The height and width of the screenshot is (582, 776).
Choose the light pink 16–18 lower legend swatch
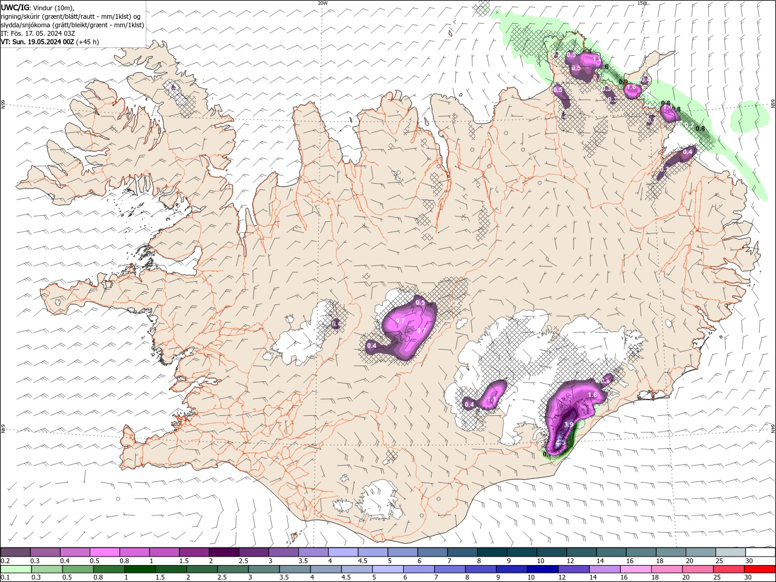pyautogui.click(x=635, y=569)
